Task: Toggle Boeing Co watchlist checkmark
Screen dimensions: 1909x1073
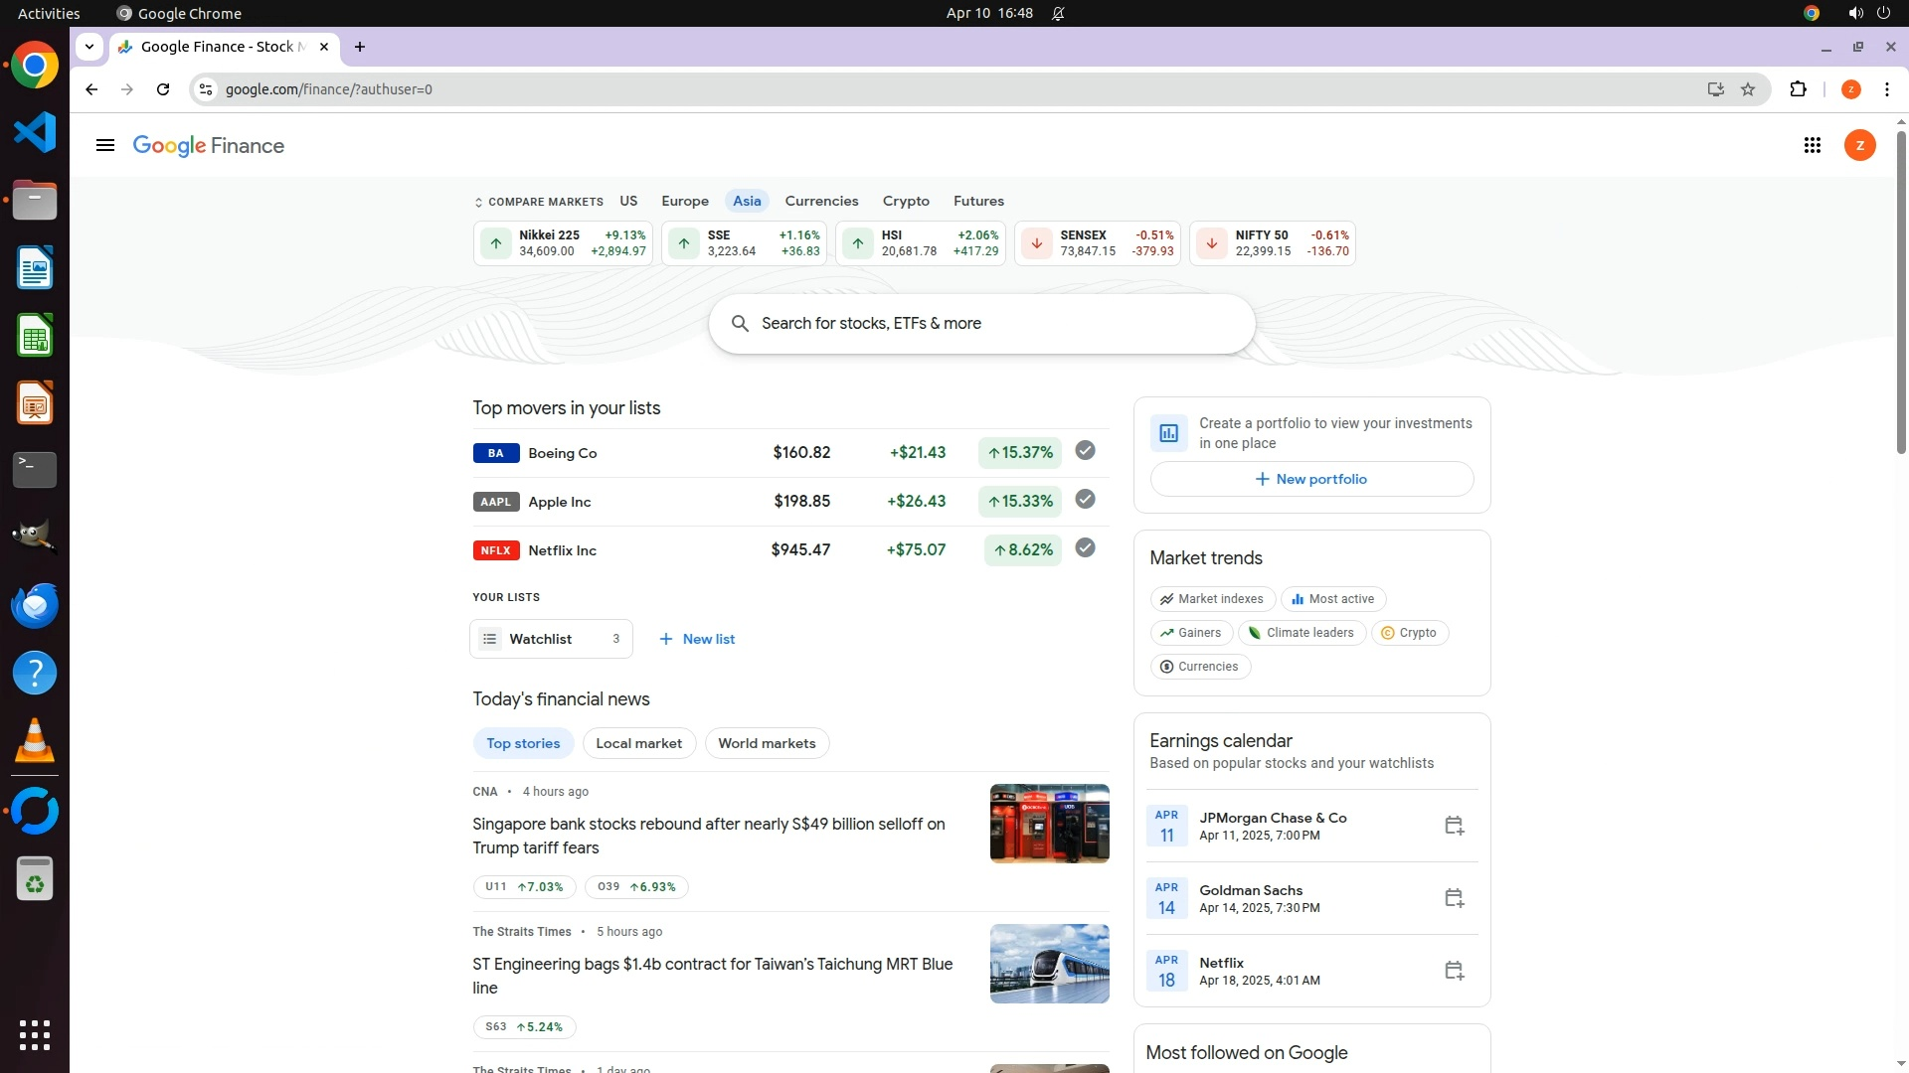Action: [x=1085, y=451]
